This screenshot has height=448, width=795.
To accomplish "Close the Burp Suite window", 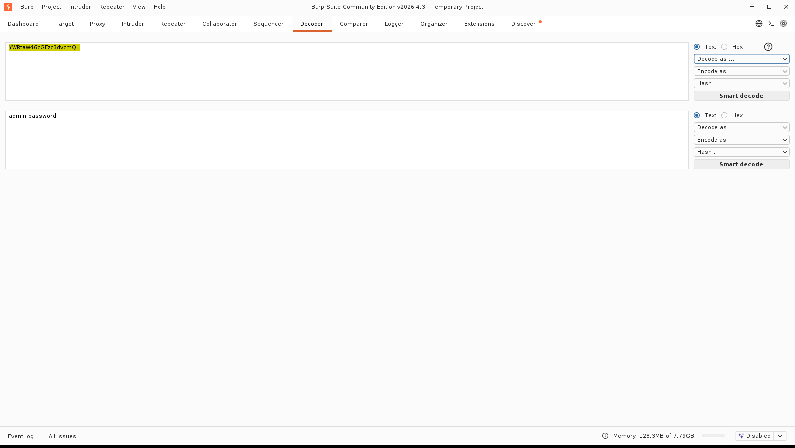I will click(786, 7).
